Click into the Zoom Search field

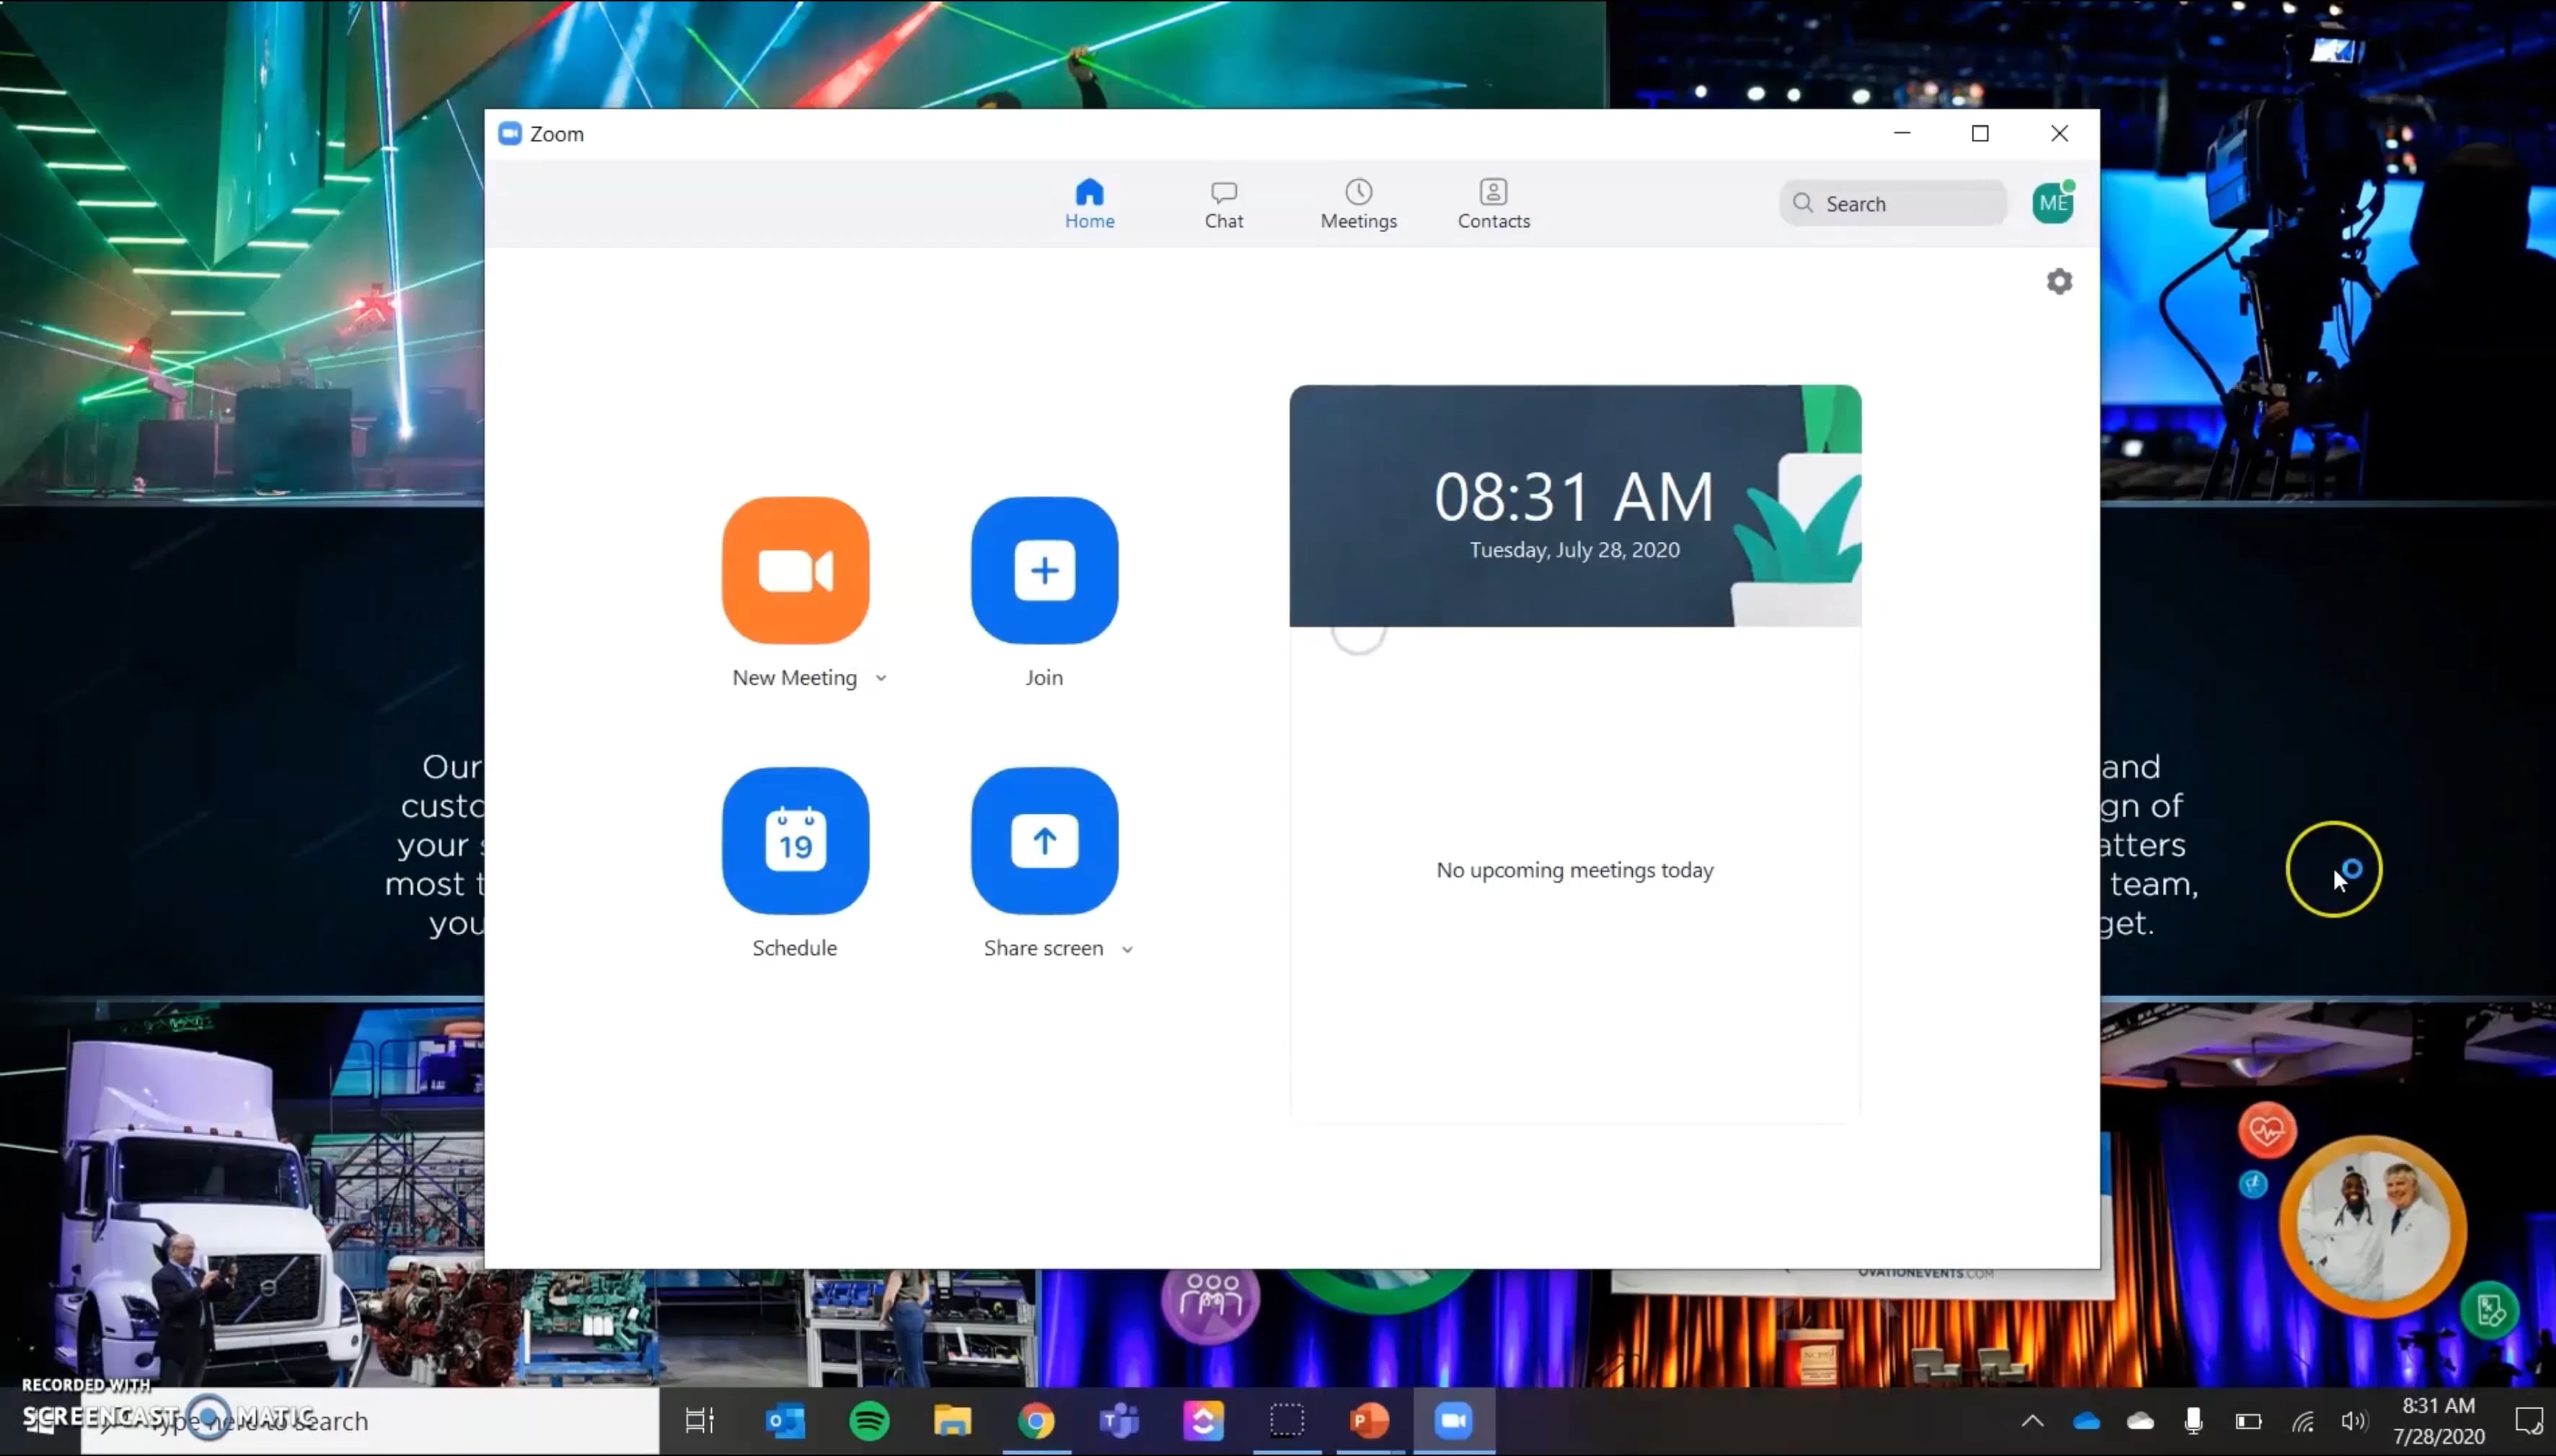click(x=1892, y=203)
